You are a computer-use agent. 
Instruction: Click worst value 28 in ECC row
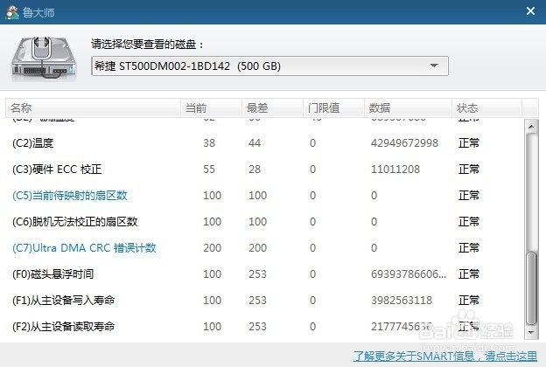(255, 170)
